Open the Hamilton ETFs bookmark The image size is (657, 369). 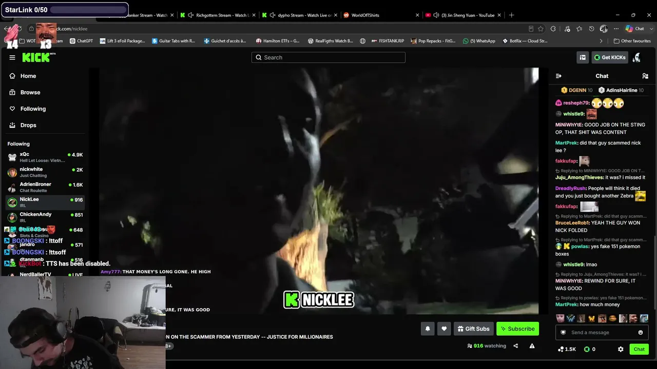click(278, 41)
